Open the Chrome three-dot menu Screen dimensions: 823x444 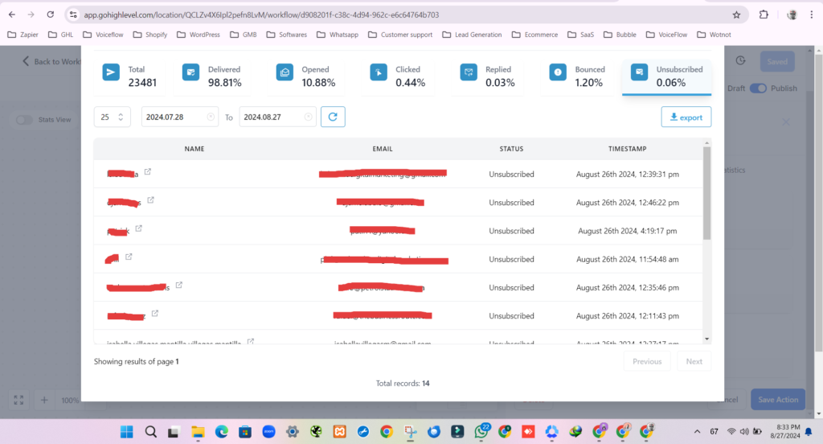[812, 14]
